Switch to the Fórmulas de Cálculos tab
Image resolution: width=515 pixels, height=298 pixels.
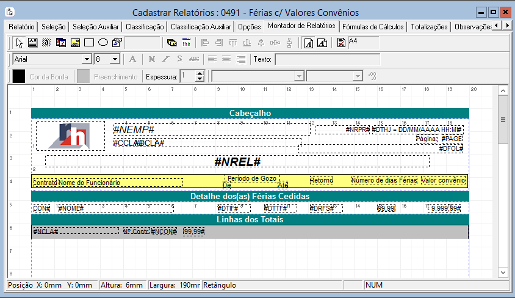point(372,27)
